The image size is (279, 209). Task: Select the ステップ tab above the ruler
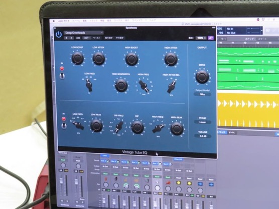pyautogui.click(x=249, y=39)
